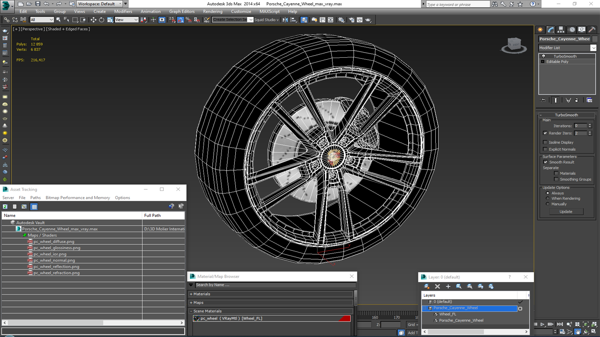The image size is (600, 337).
Task: Click Add Selected Objects plus icon in Layer window
Action: tap(448, 286)
